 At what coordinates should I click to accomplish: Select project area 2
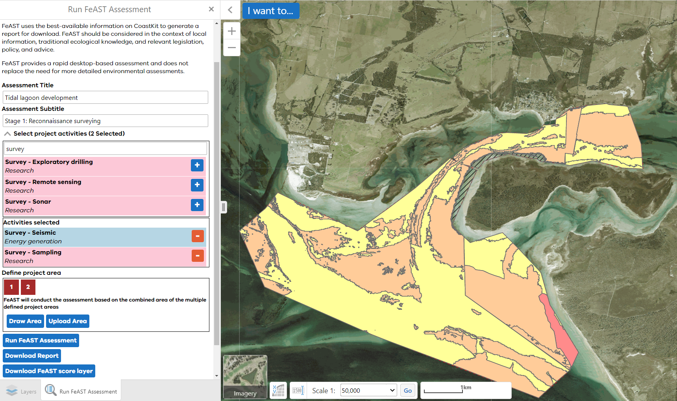point(28,287)
